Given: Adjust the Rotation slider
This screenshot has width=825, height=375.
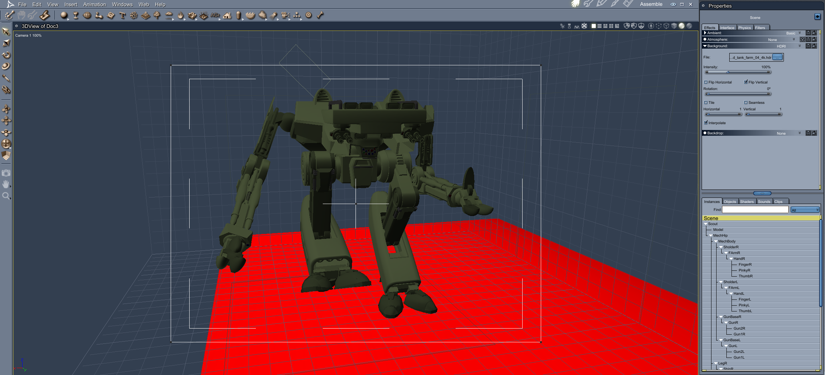Looking at the screenshot, I should [x=738, y=94].
